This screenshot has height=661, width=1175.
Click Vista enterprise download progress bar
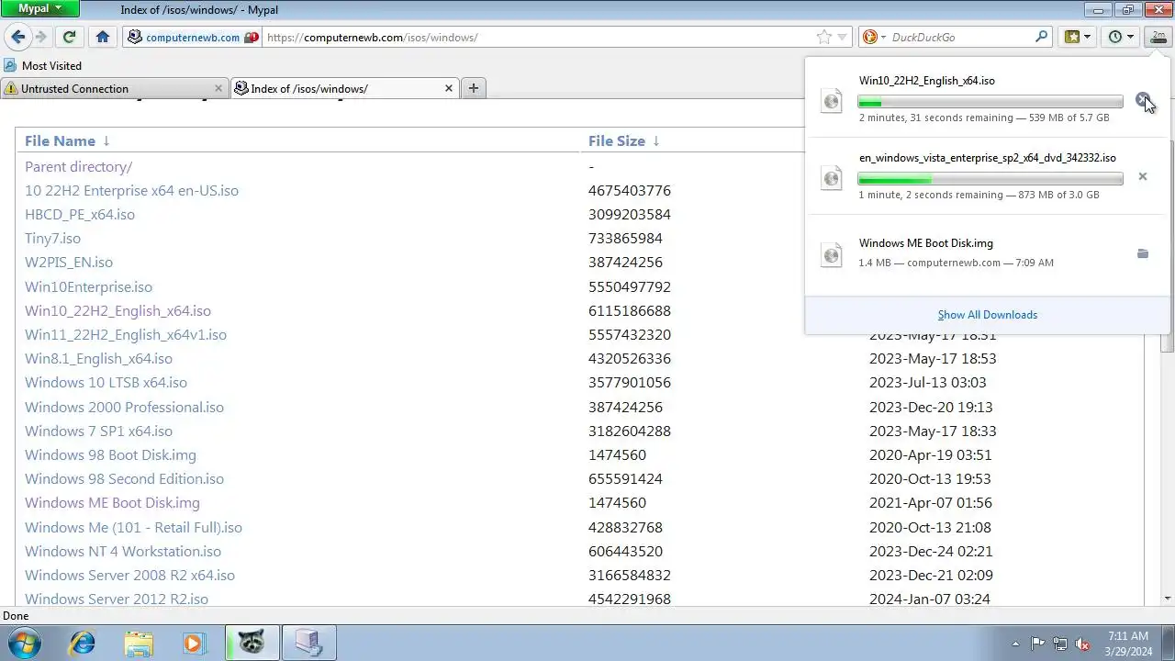coord(990,179)
